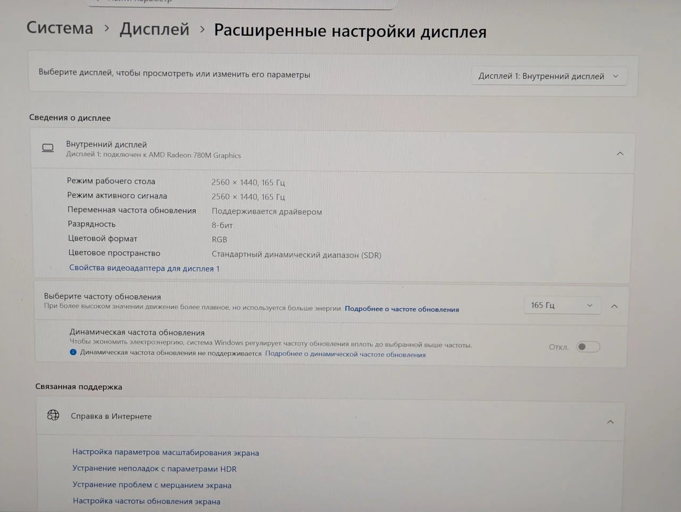Click the Сведения о дисплее heading
The height and width of the screenshot is (512, 681).
point(70,117)
